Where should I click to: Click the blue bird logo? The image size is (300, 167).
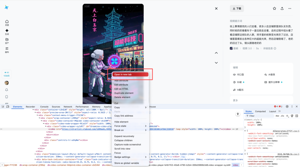(x=6, y=7)
